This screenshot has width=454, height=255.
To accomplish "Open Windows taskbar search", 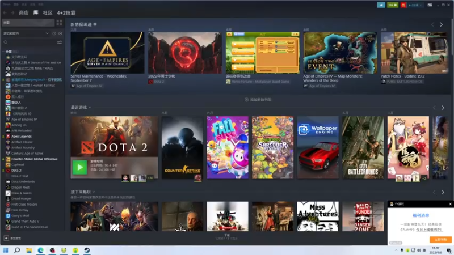I will (x=17, y=250).
